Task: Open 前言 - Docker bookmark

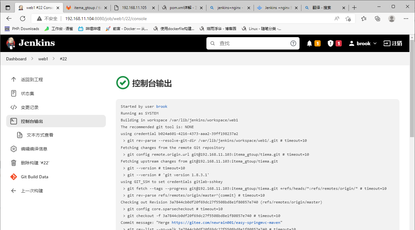Action: pos(127,29)
